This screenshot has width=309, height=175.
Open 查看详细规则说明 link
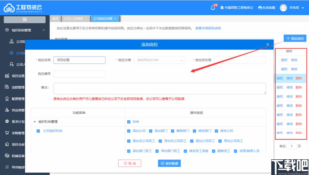pos(208,28)
